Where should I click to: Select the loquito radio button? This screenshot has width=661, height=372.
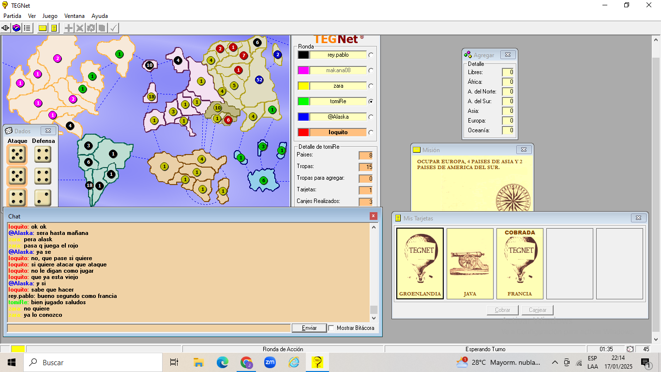pos(371,132)
